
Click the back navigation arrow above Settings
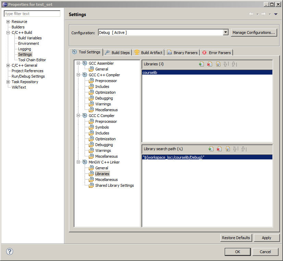tap(251, 14)
